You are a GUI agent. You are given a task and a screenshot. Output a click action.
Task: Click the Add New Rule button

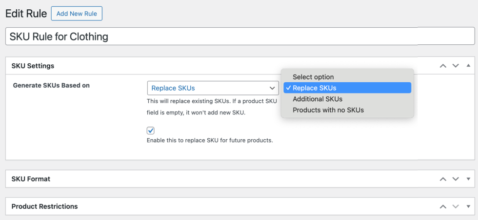tap(77, 14)
